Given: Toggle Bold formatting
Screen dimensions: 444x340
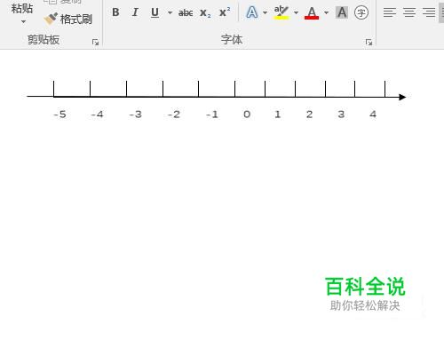Looking at the screenshot, I should point(115,12).
